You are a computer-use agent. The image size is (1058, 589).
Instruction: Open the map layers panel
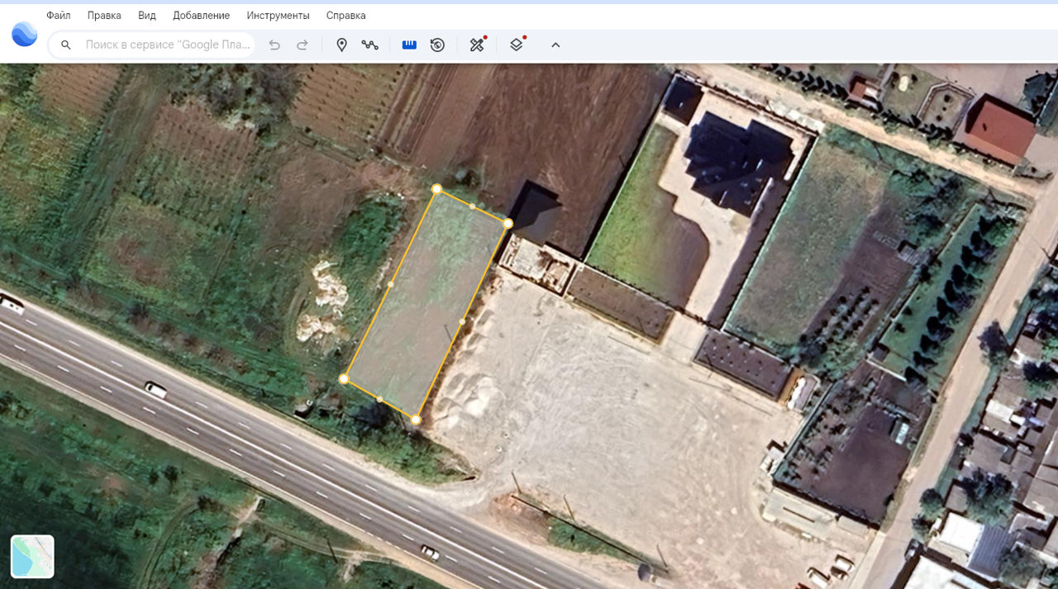point(517,45)
